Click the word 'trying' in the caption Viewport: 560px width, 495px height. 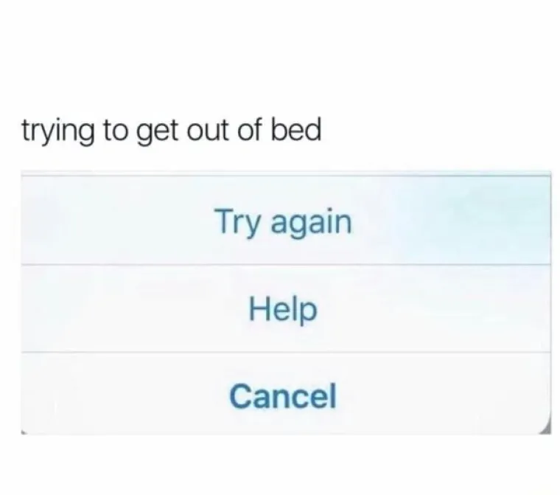click(x=58, y=132)
